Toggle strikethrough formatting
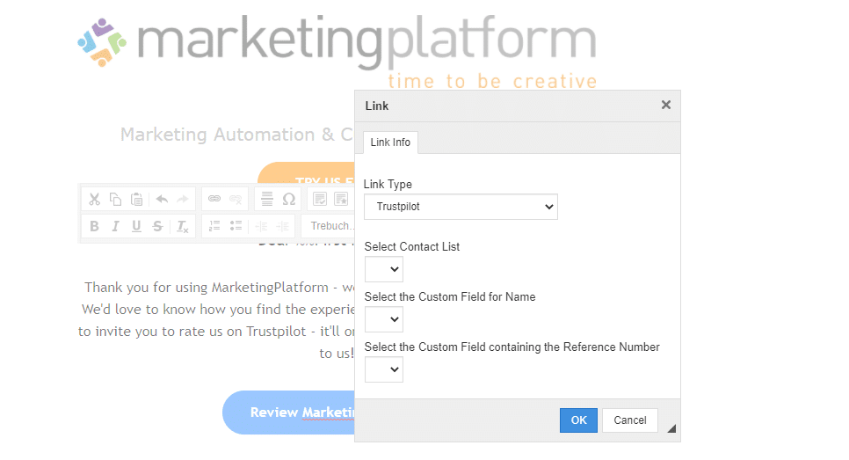849x460 pixels. [x=157, y=226]
